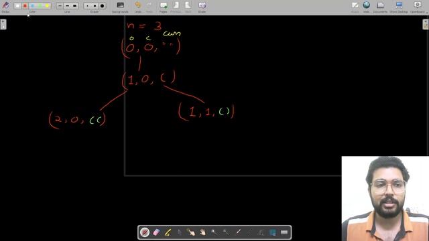429x241 pixels.
Task: Open the Web browser mode
Action: tap(367, 7)
